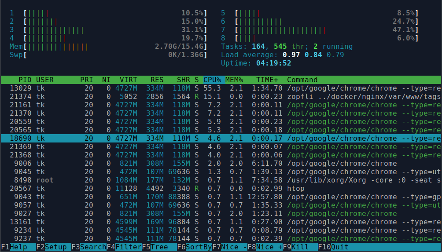
Task: Click the Swp usage meter
Action: pos(116,55)
